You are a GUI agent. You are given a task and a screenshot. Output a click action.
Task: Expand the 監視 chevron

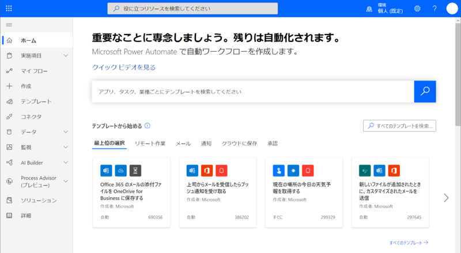[66, 147]
